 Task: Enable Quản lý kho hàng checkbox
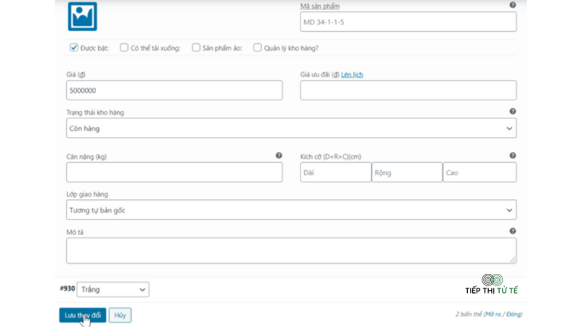[258, 47]
